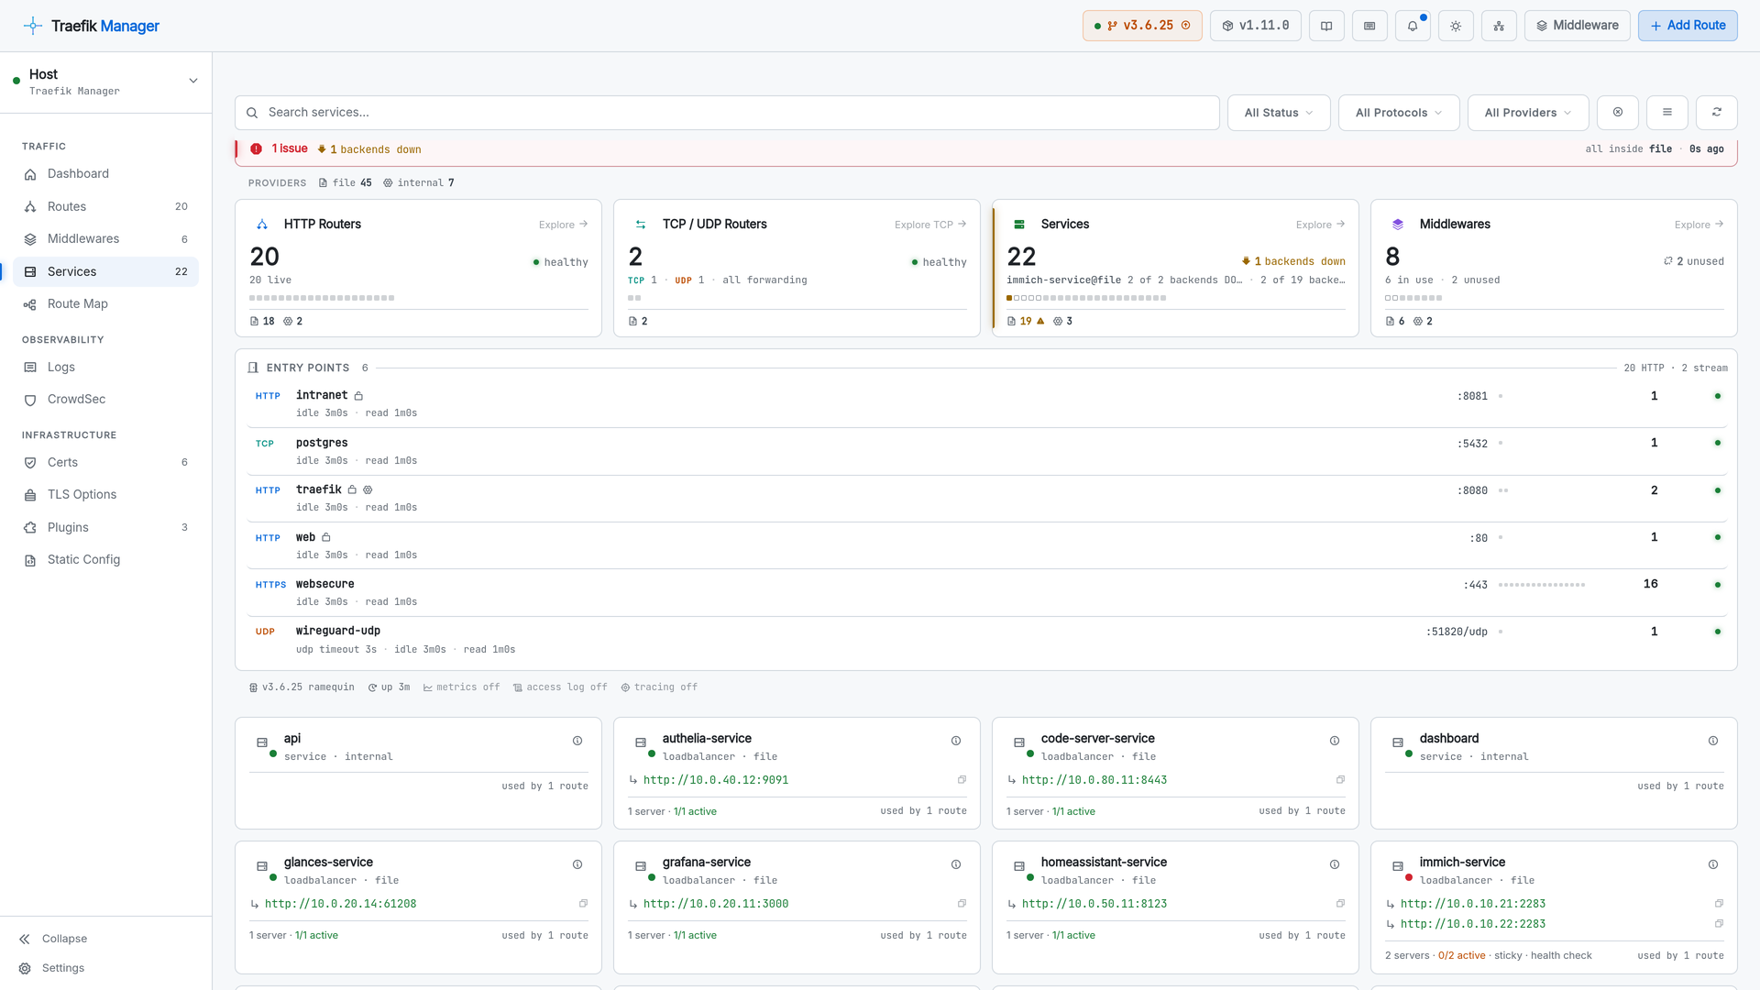Refresh the services list

click(x=1717, y=112)
